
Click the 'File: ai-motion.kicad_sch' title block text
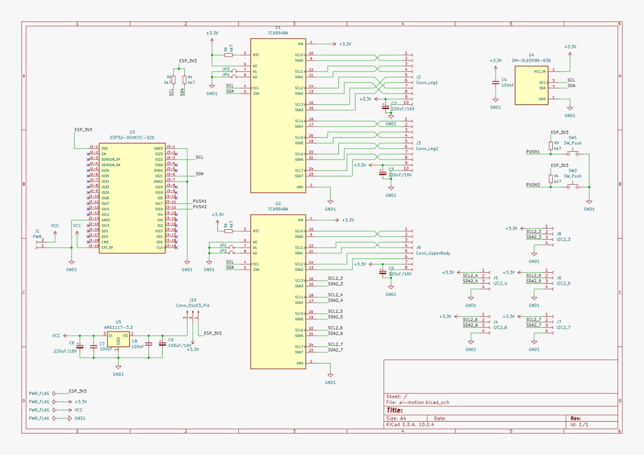[417, 402]
